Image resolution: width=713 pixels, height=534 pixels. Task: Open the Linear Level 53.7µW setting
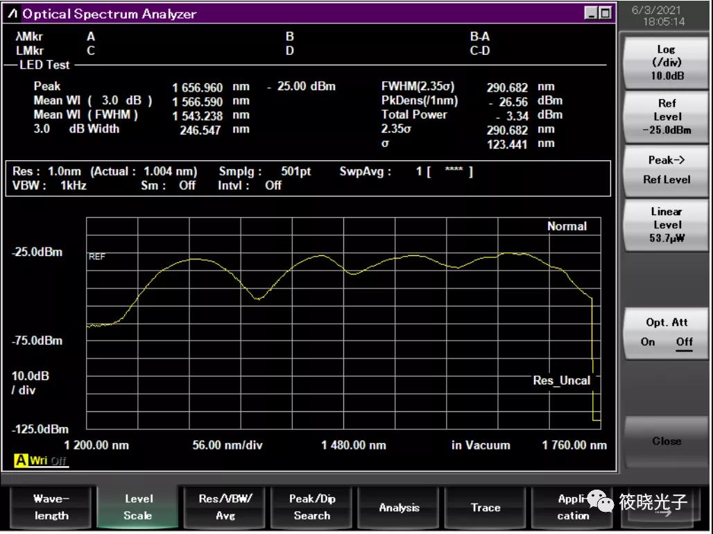[x=666, y=225]
